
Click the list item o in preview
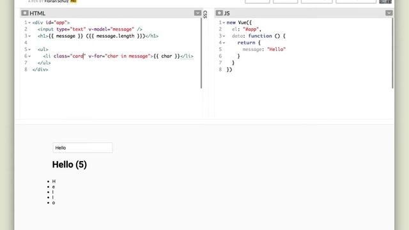click(54, 203)
